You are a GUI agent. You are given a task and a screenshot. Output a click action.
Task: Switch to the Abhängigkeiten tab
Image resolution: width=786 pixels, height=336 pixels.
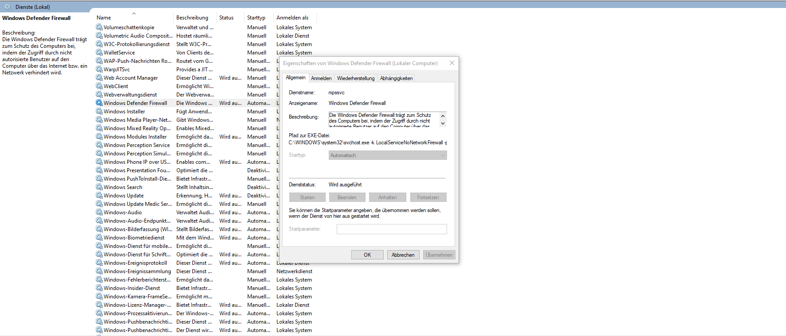[397, 78]
